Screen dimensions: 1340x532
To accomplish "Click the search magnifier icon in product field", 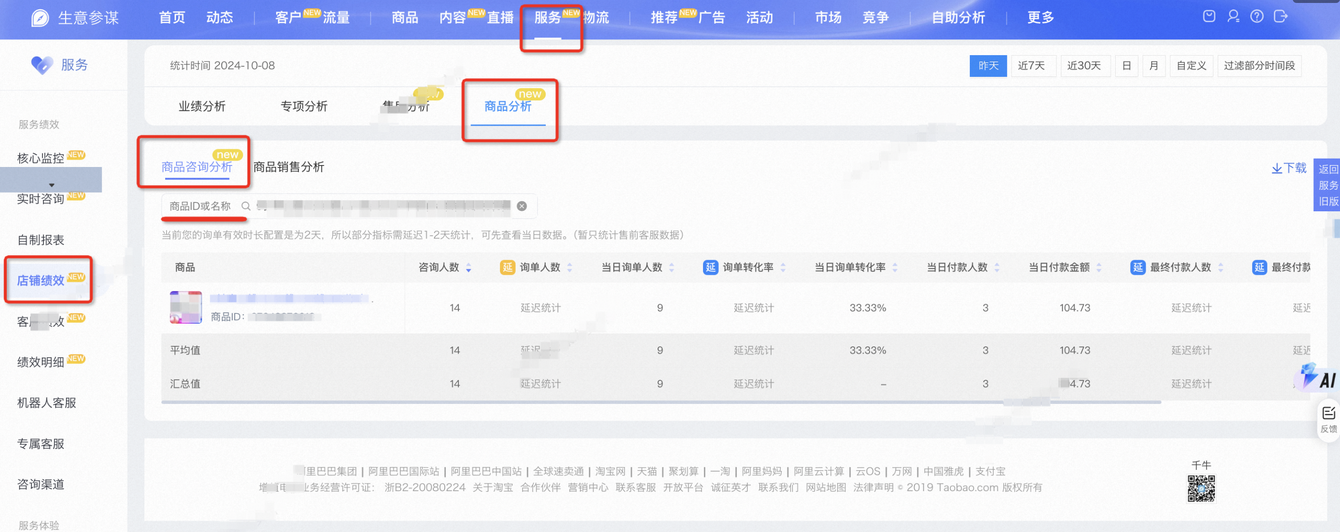I will (246, 206).
